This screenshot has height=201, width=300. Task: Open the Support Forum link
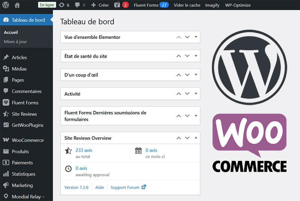click(125, 188)
